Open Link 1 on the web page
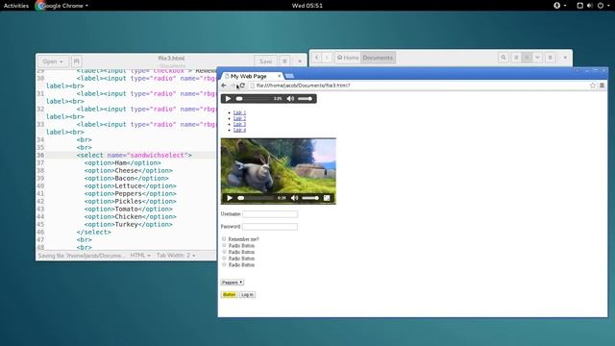The width and height of the screenshot is (615, 346). click(x=239, y=112)
